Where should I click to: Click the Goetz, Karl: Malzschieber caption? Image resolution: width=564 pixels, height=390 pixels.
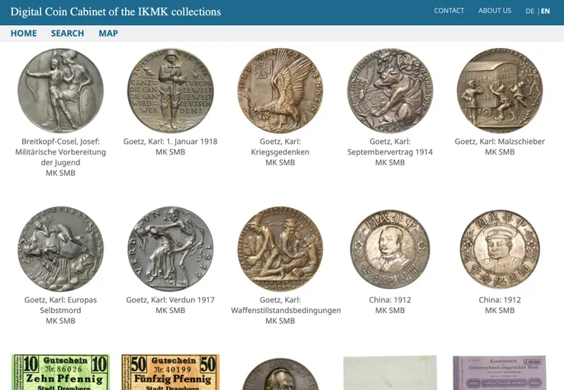tap(500, 142)
